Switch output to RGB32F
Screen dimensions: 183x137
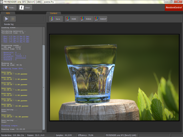pyautogui.click(x=100, y=19)
